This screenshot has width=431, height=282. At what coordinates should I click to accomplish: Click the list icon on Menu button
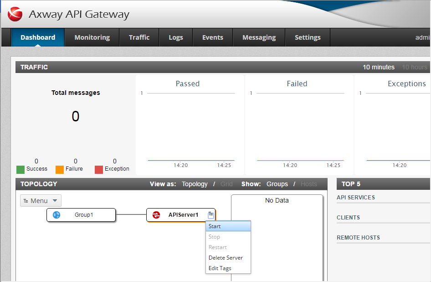coord(26,201)
